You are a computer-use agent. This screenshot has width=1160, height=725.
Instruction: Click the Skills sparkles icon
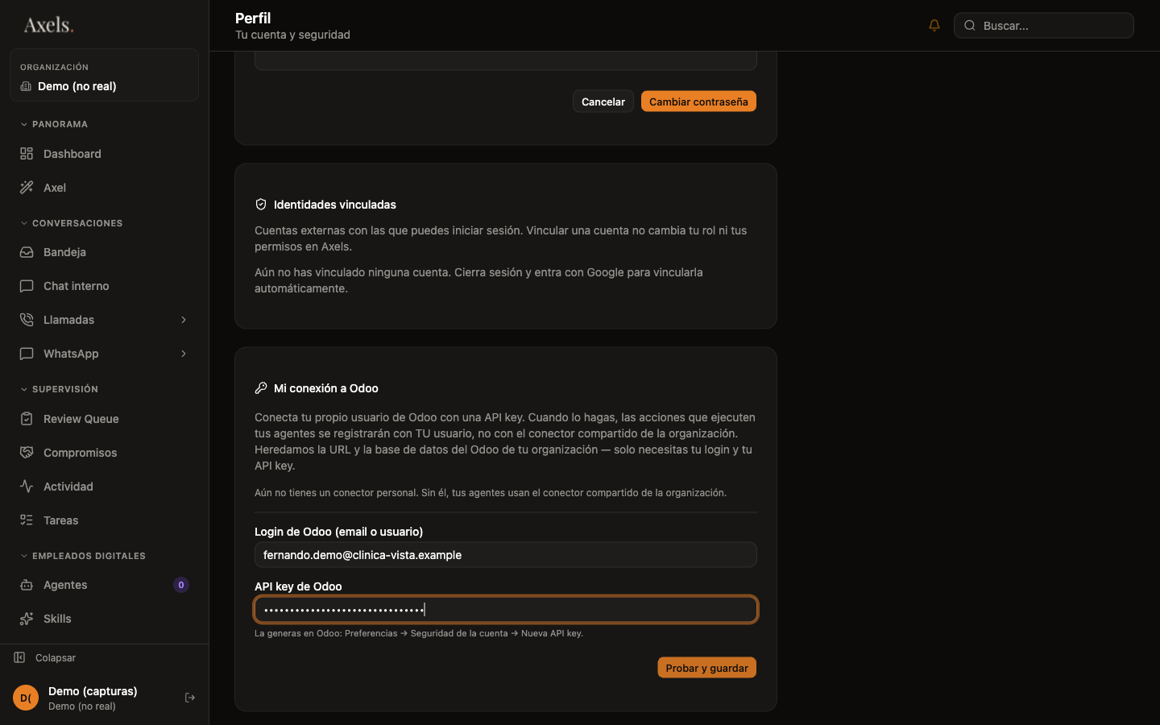pos(27,619)
